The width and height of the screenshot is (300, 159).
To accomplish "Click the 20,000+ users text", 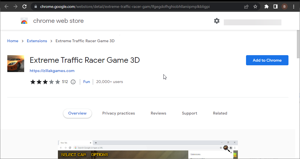I will point(109,82).
